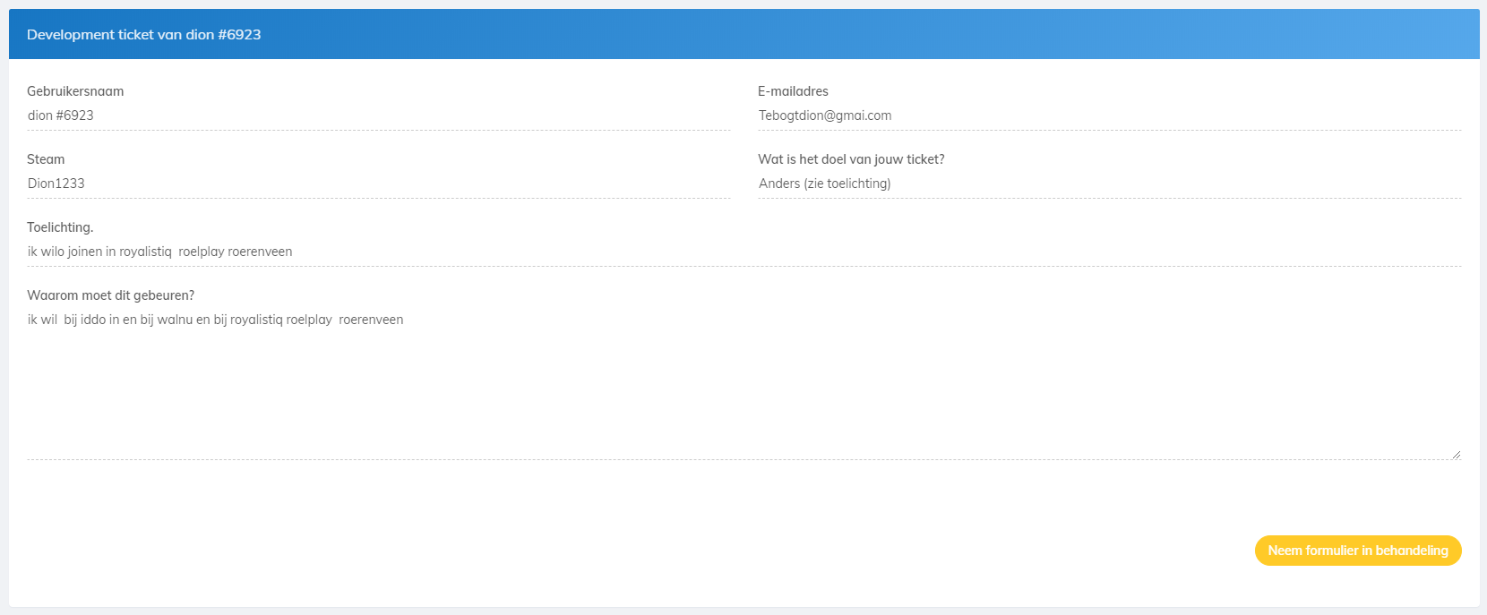This screenshot has height=615, width=1487.
Task: Click the email field showing Tebogtdion@gmai.com
Action: (1109, 115)
